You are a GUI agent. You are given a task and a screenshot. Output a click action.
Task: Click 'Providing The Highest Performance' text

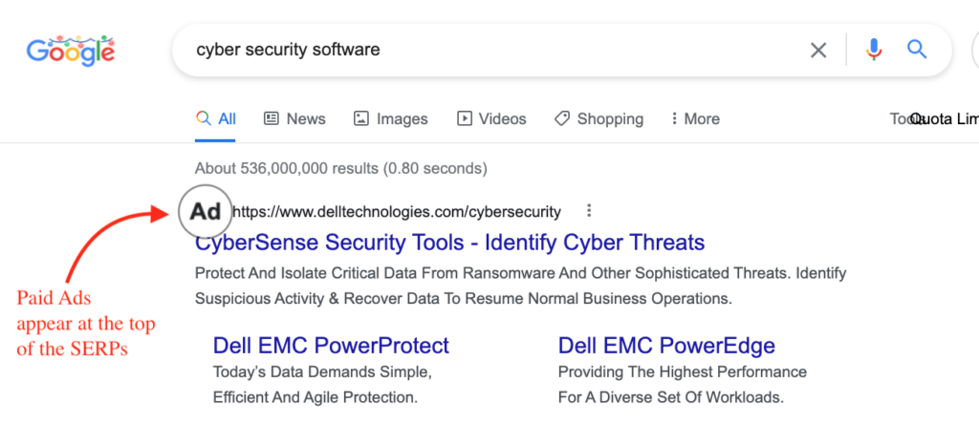683,372
